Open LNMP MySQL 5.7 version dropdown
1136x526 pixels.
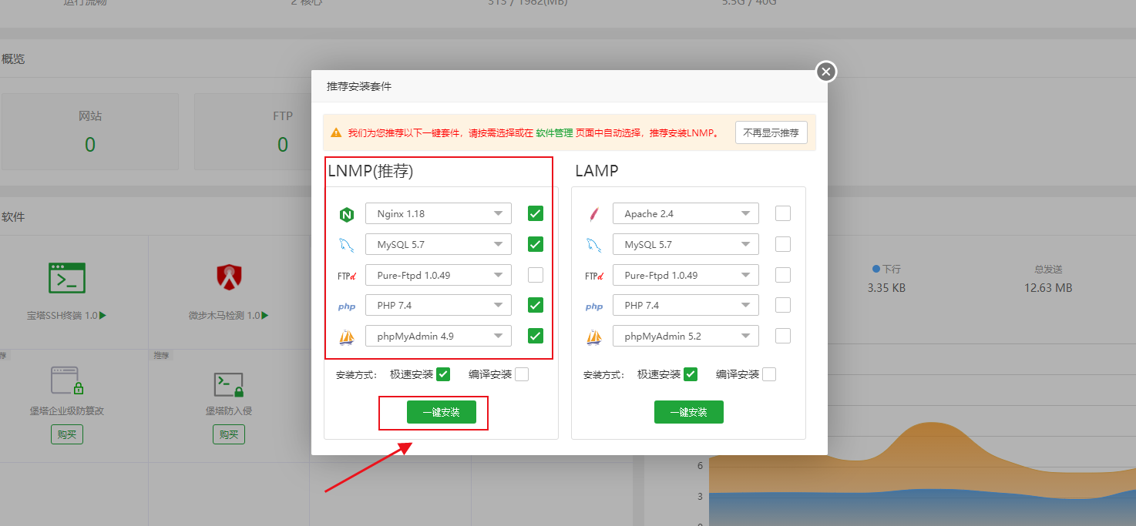click(x=439, y=244)
